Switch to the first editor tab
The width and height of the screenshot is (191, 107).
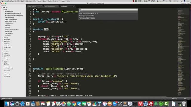pyautogui.click(x=35, y=6)
